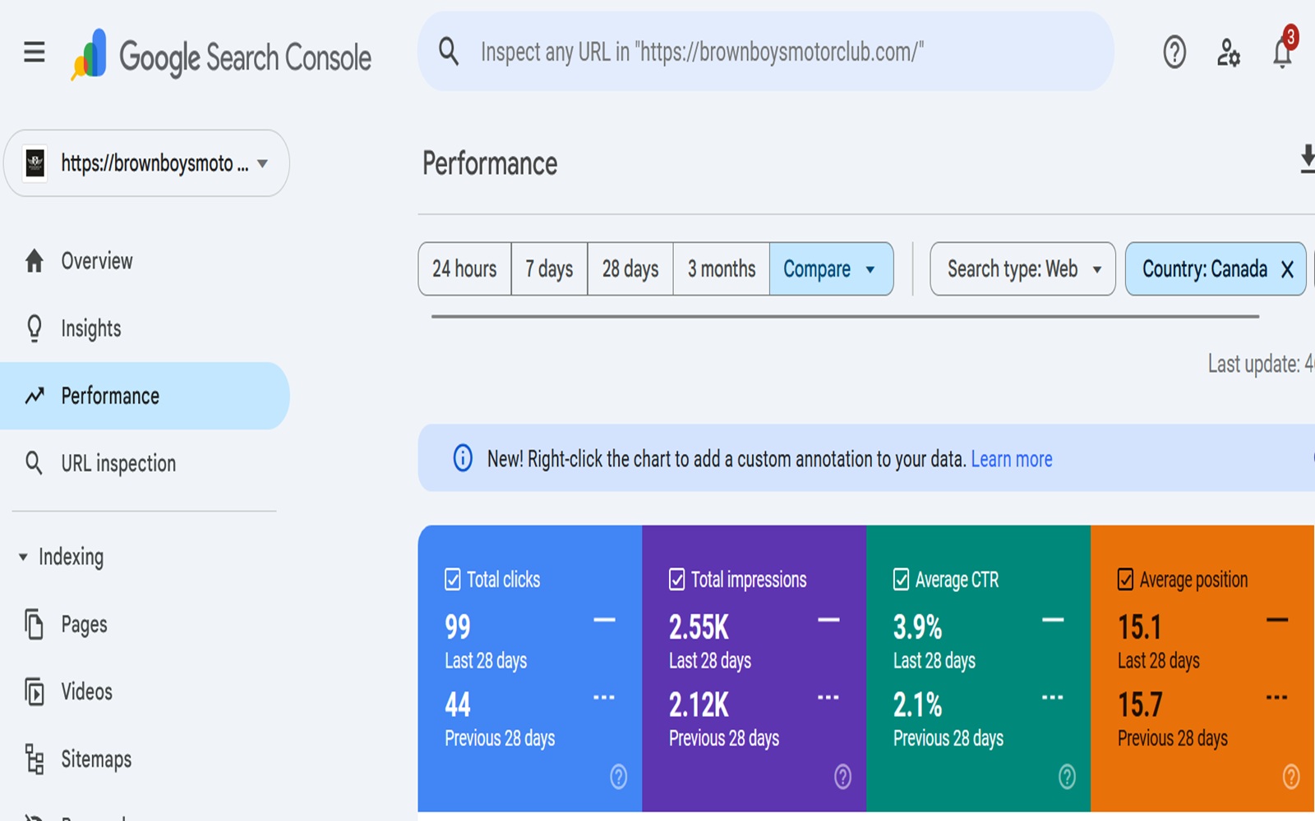1315x821 pixels.
Task: Click the user settings icon in header
Action: [1228, 52]
